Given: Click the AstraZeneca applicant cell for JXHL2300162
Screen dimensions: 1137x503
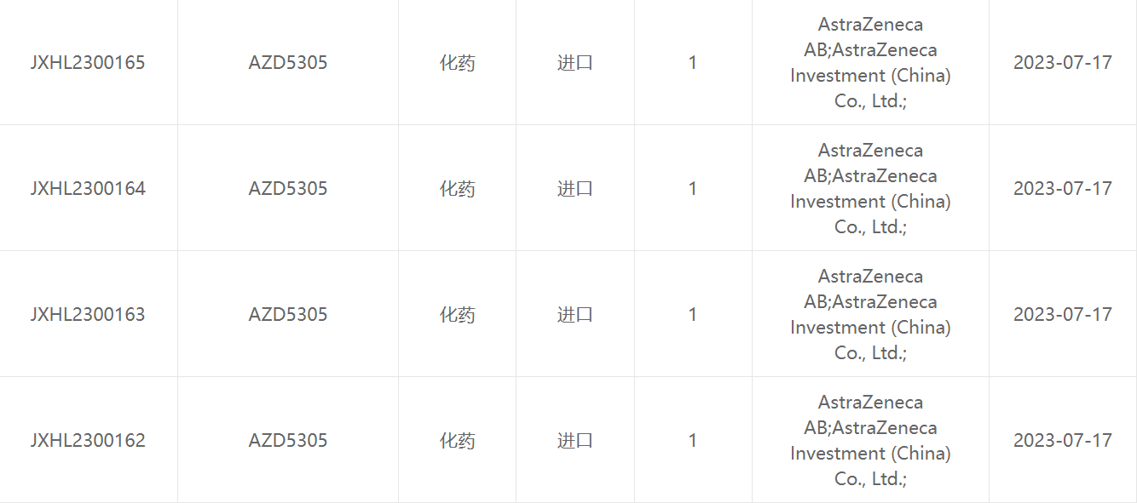Looking at the screenshot, I should click(x=870, y=441).
